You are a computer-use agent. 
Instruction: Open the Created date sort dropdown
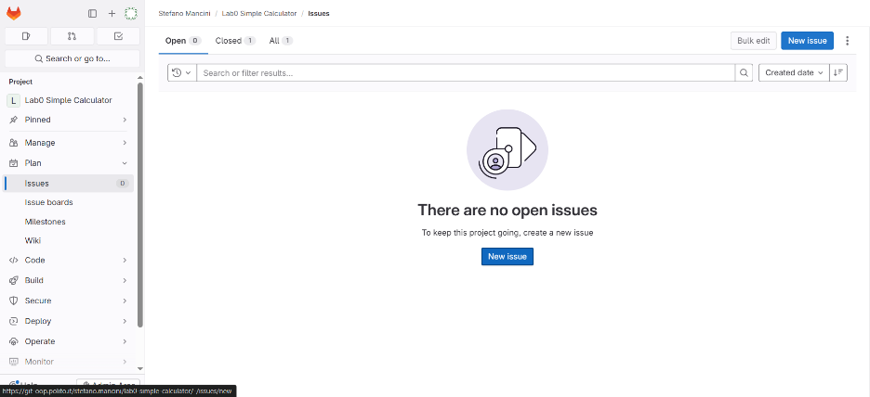(x=794, y=72)
